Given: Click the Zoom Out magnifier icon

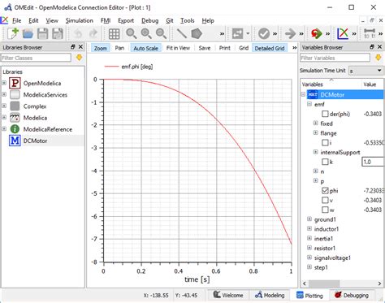Looking at the screenshot, I should click(161, 33).
